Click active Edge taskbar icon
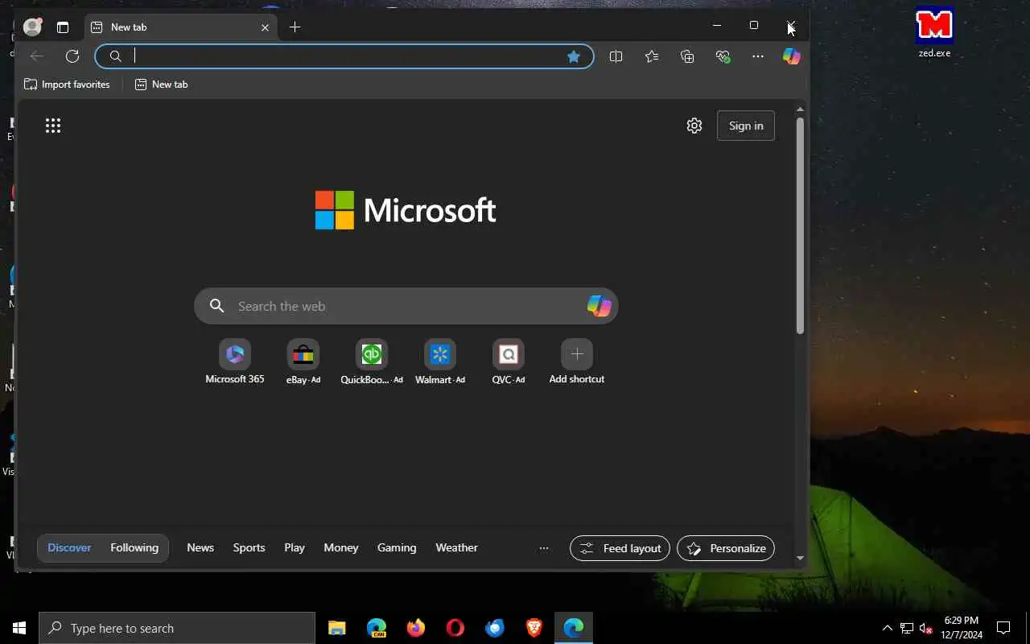This screenshot has height=644, width=1030. pos(573,628)
